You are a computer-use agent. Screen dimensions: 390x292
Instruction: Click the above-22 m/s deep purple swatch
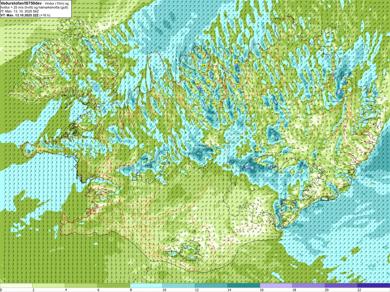click(374, 286)
